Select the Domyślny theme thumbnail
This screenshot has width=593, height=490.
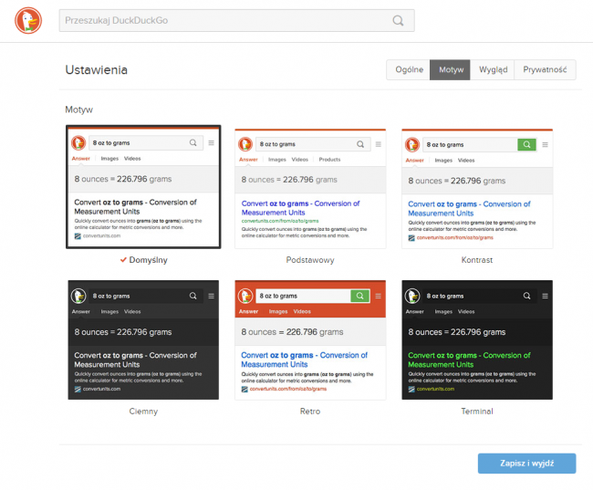143,187
